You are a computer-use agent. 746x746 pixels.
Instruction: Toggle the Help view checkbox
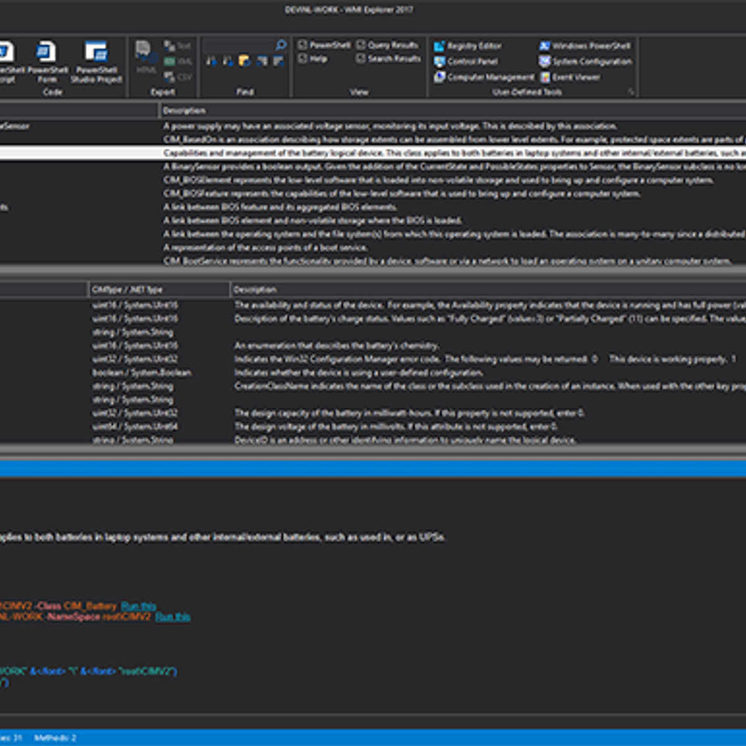click(303, 58)
